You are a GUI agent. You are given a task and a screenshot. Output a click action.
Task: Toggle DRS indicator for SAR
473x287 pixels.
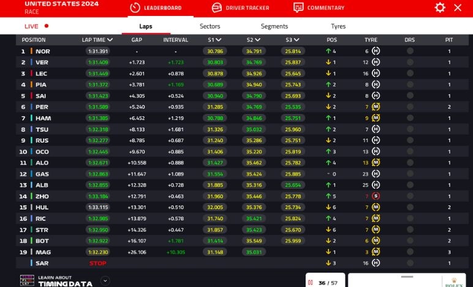pyautogui.click(x=410, y=263)
